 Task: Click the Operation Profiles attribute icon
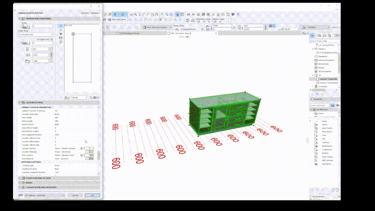click(316, 164)
